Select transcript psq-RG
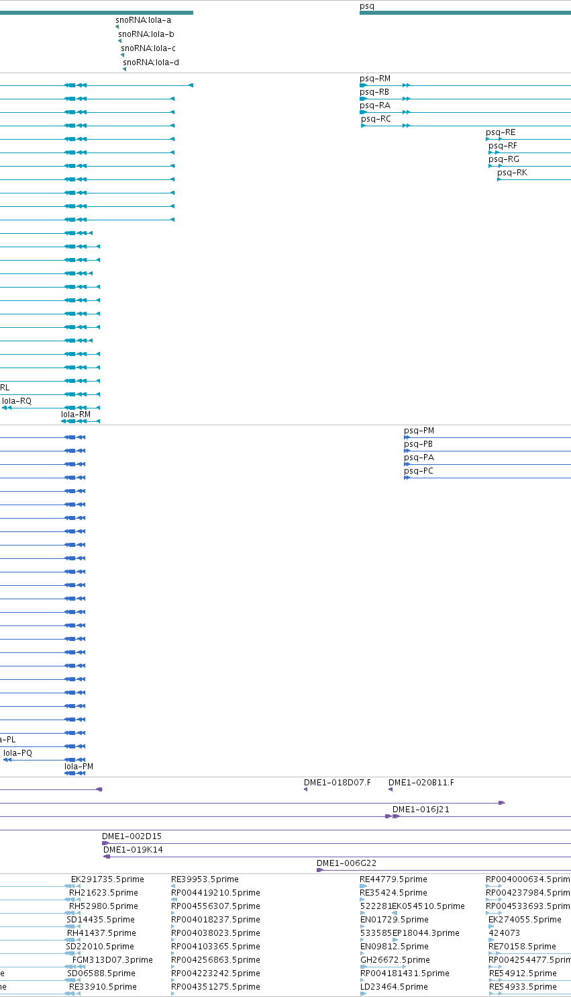The image size is (571, 997). pos(504,159)
